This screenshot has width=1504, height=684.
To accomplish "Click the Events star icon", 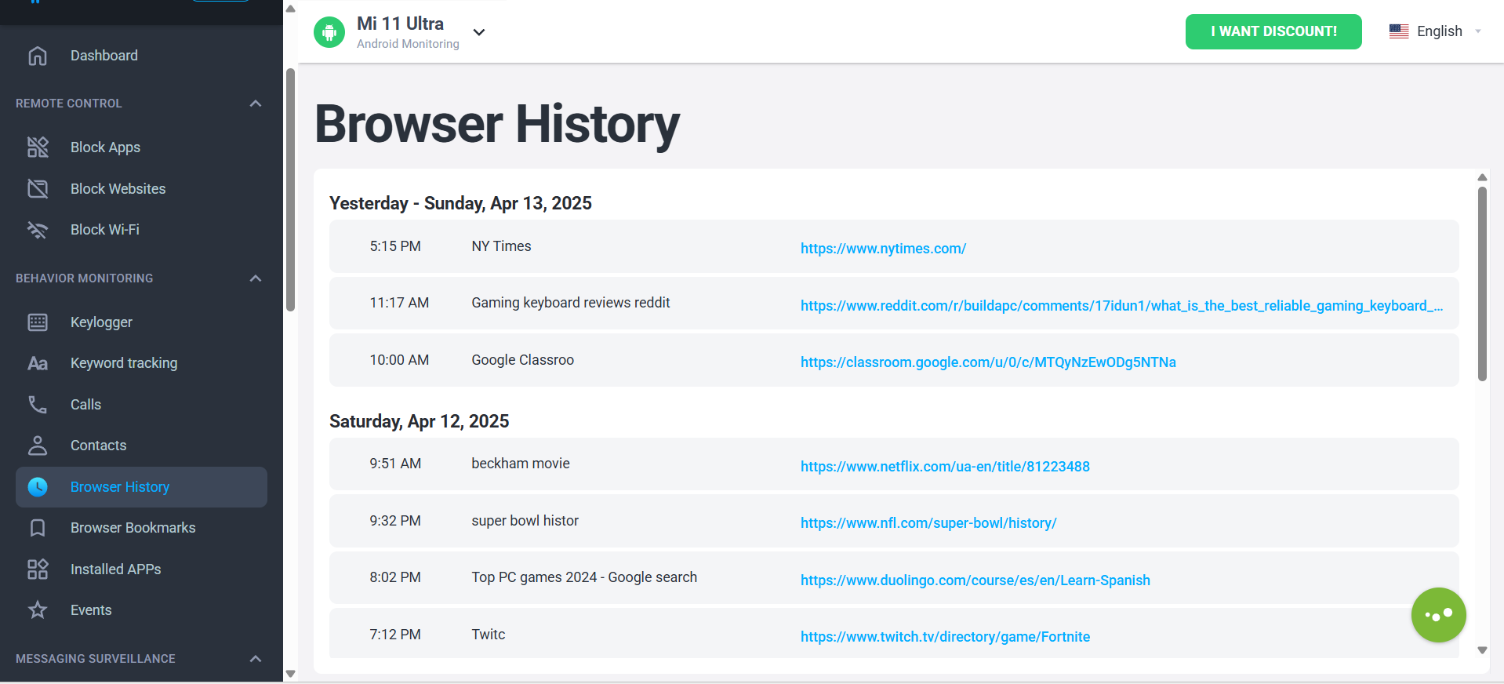I will coord(38,610).
